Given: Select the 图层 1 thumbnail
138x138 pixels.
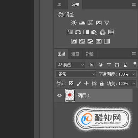Looking at the screenshot, I should click(70, 95).
